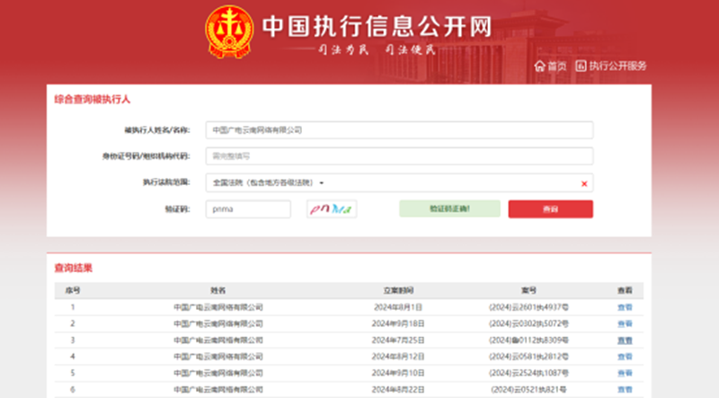Refresh the captcha image
This screenshot has width=719, height=398.
[331, 209]
